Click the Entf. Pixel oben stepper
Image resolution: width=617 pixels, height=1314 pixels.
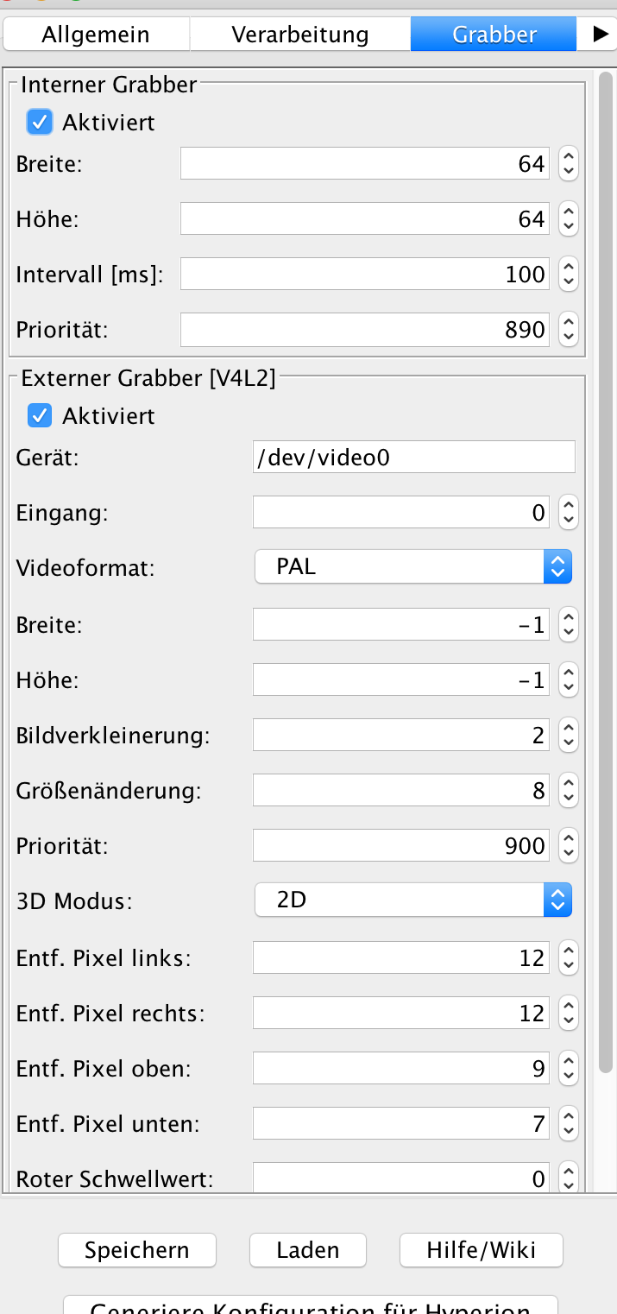(568, 1069)
